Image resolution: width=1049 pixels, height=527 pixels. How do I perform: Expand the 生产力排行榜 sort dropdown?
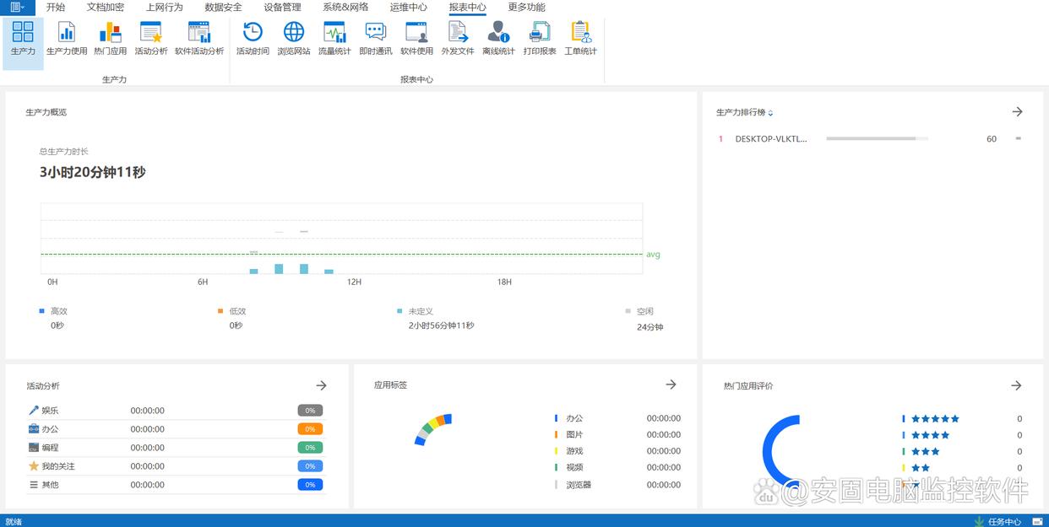tap(770, 113)
